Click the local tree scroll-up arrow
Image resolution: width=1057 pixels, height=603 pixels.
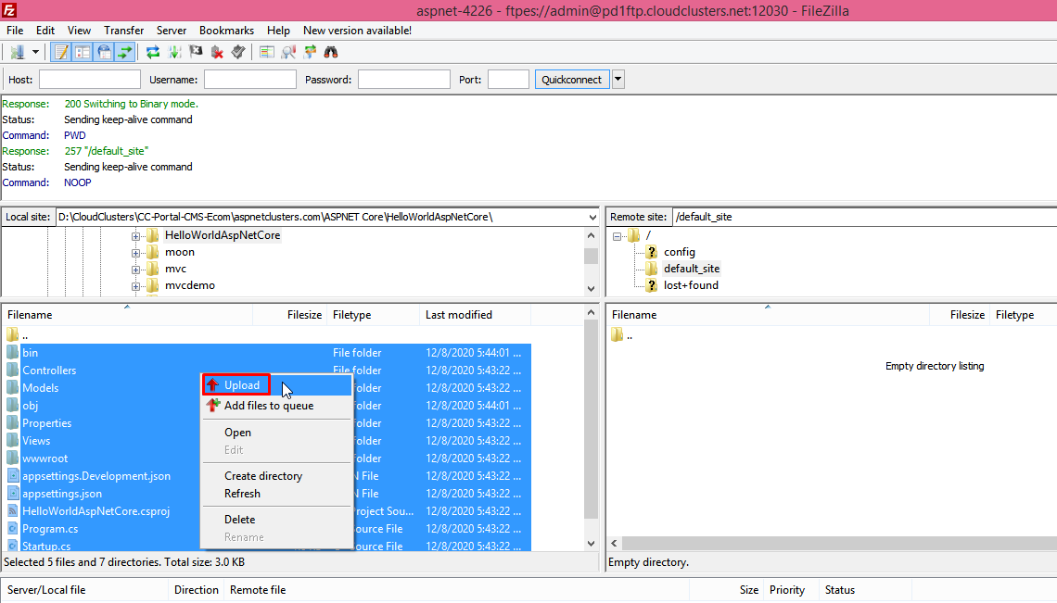point(592,236)
